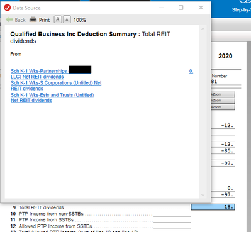Open Sch K-1 Wks-S Corporations Net REIT dividends link
251x232 pixels.
[56, 86]
